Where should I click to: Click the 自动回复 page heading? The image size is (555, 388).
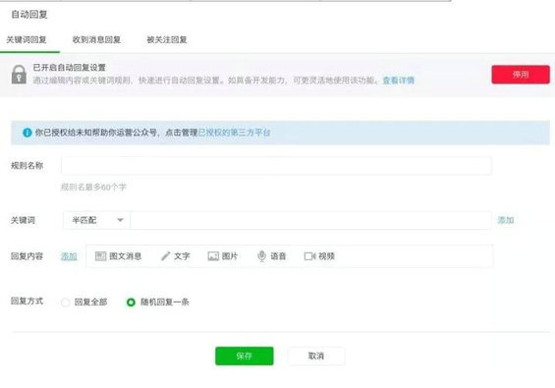click(x=29, y=15)
